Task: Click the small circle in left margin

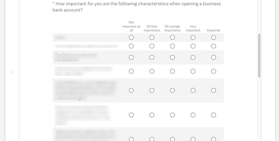Action: (12, 72)
